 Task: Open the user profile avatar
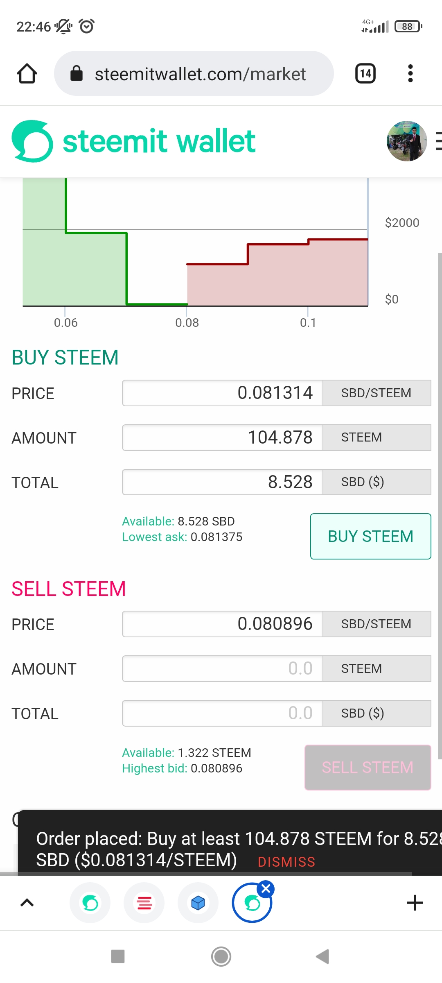[x=407, y=141]
